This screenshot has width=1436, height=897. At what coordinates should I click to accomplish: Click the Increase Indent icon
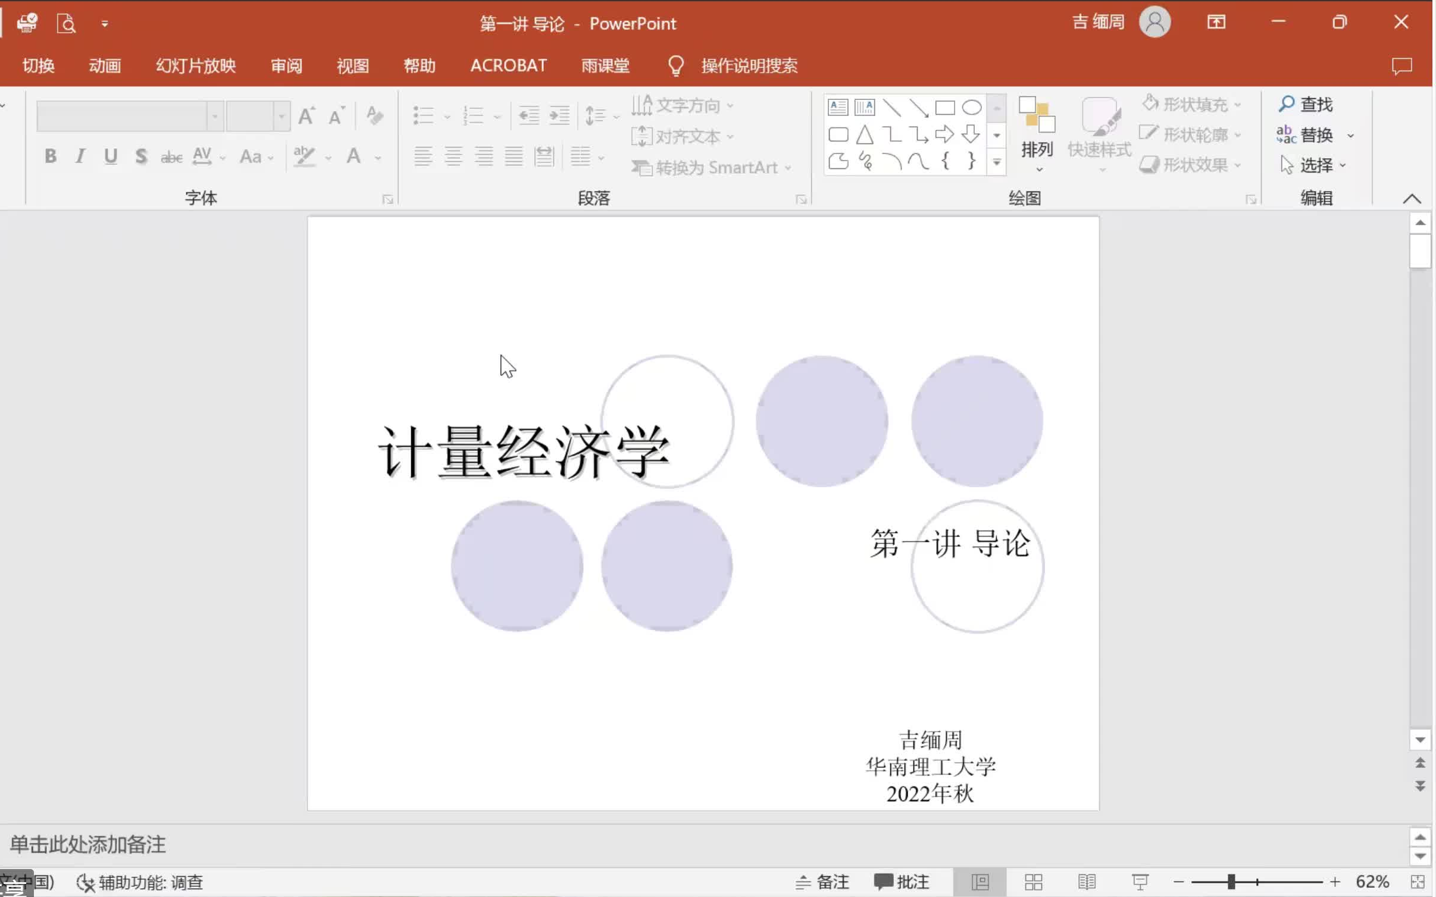(x=559, y=115)
